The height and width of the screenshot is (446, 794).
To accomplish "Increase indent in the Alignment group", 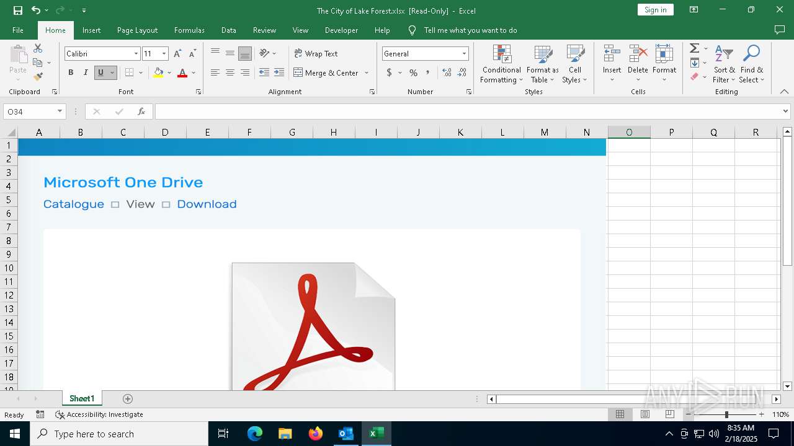I will click(x=279, y=72).
